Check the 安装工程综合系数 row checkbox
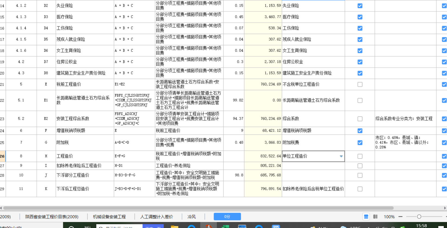Image resolution: width=447 pixels, height=228 pixels. coord(360,119)
